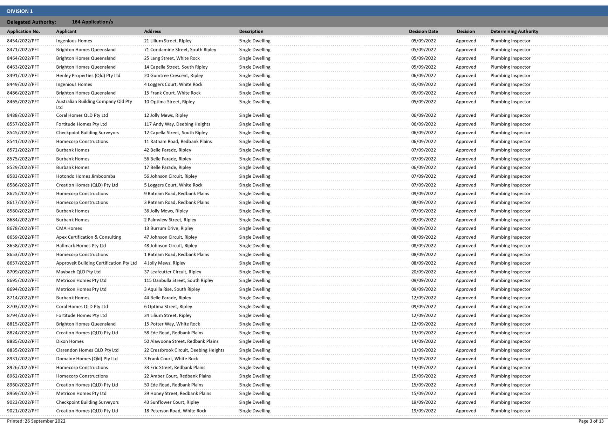Click the Decision column header
The height and width of the screenshot is (430, 608).
tap(466, 31)
